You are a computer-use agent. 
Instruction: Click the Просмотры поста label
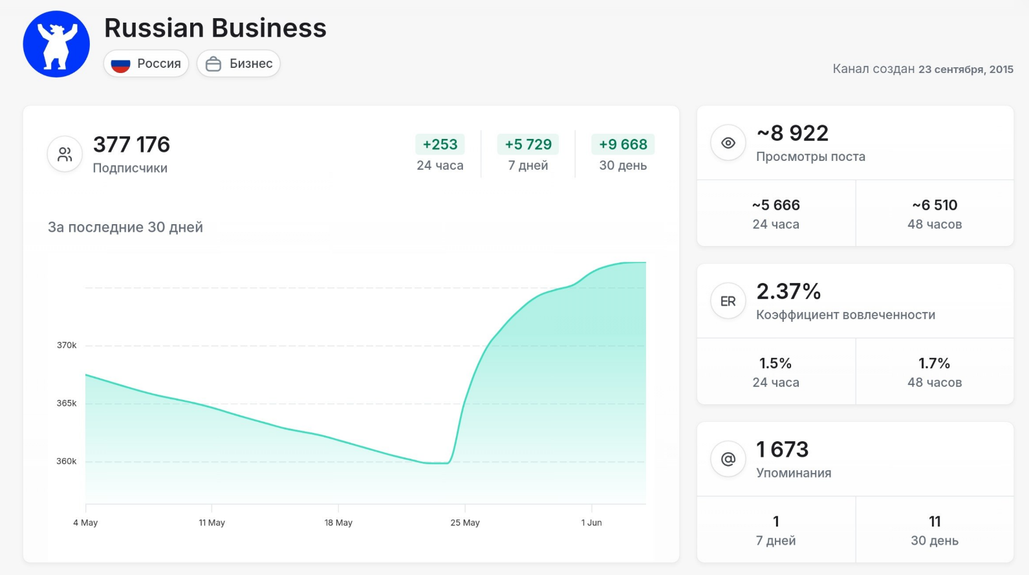click(810, 156)
